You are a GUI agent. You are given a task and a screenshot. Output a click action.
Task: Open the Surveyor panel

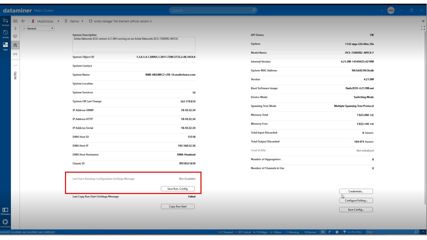click(x=5, y=22)
